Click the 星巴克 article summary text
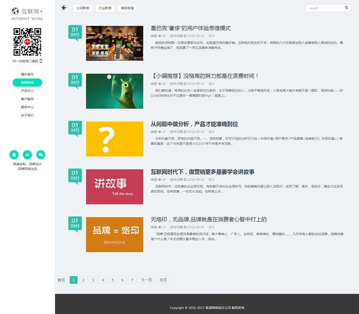The image size is (359, 314). click(247, 45)
